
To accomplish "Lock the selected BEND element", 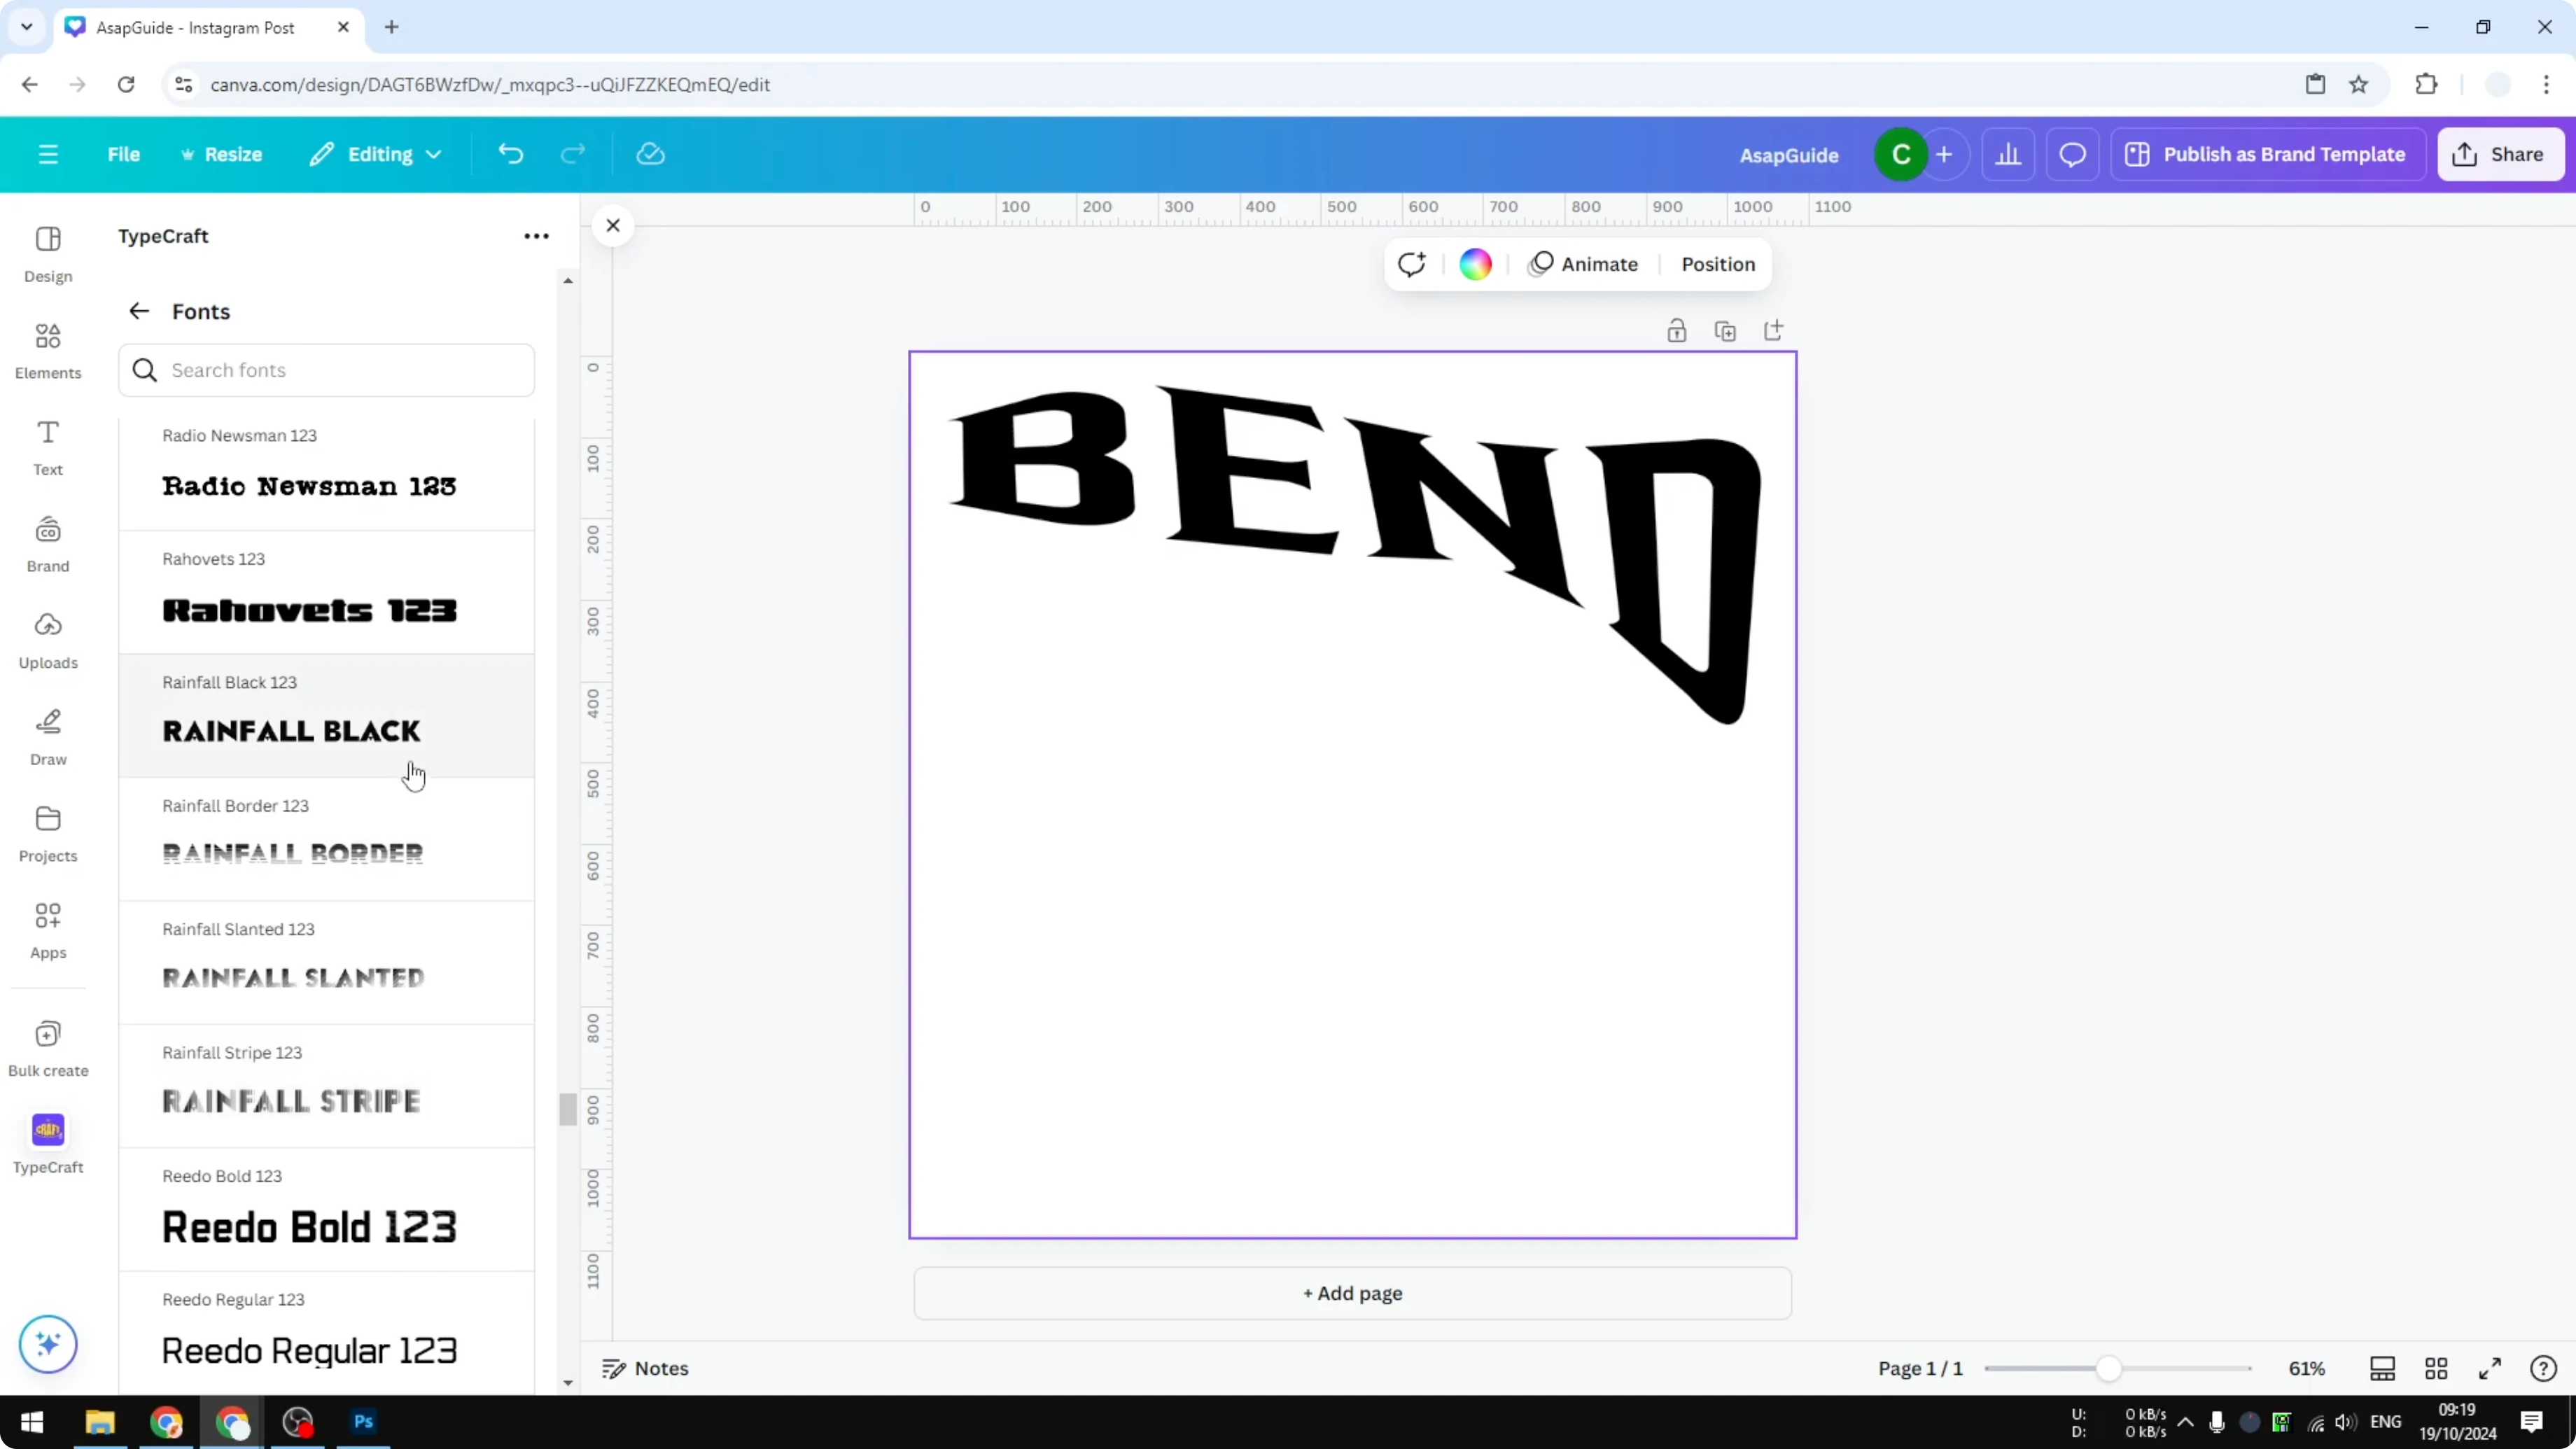I will [1677, 330].
